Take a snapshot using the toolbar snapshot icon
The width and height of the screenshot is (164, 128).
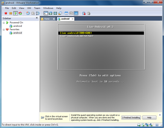pyautogui.click(x=28, y=13)
